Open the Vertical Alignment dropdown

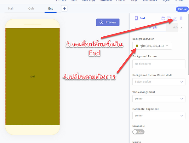159,99
